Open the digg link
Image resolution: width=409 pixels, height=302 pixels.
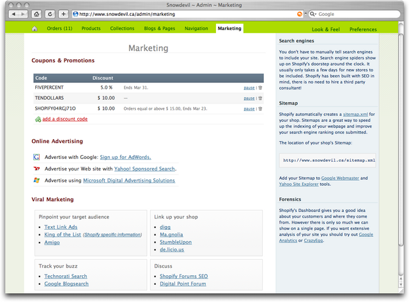point(165,227)
